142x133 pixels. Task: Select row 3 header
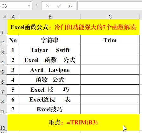[x=3, y=50]
